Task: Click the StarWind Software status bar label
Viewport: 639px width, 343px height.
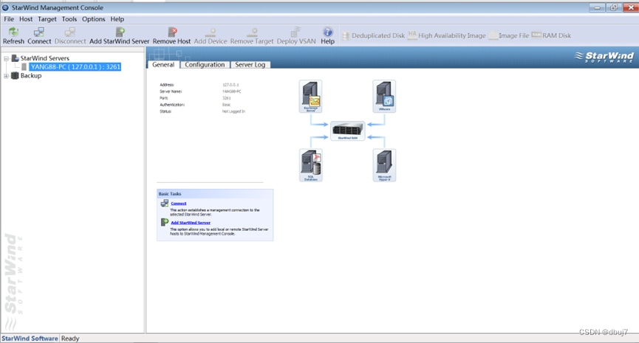Action: tap(30, 339)
